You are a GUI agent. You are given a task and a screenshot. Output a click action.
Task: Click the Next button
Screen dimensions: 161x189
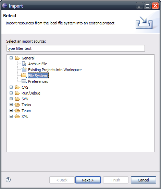(88, 180)
